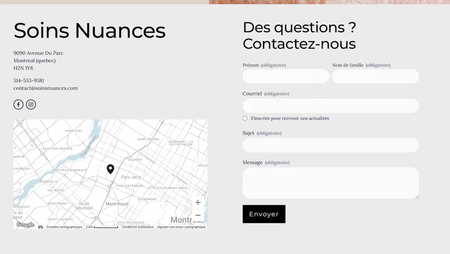The height and width of the screenshot is (254, 450).
Task: Click inside the Message text area
Action: [330, 183]
